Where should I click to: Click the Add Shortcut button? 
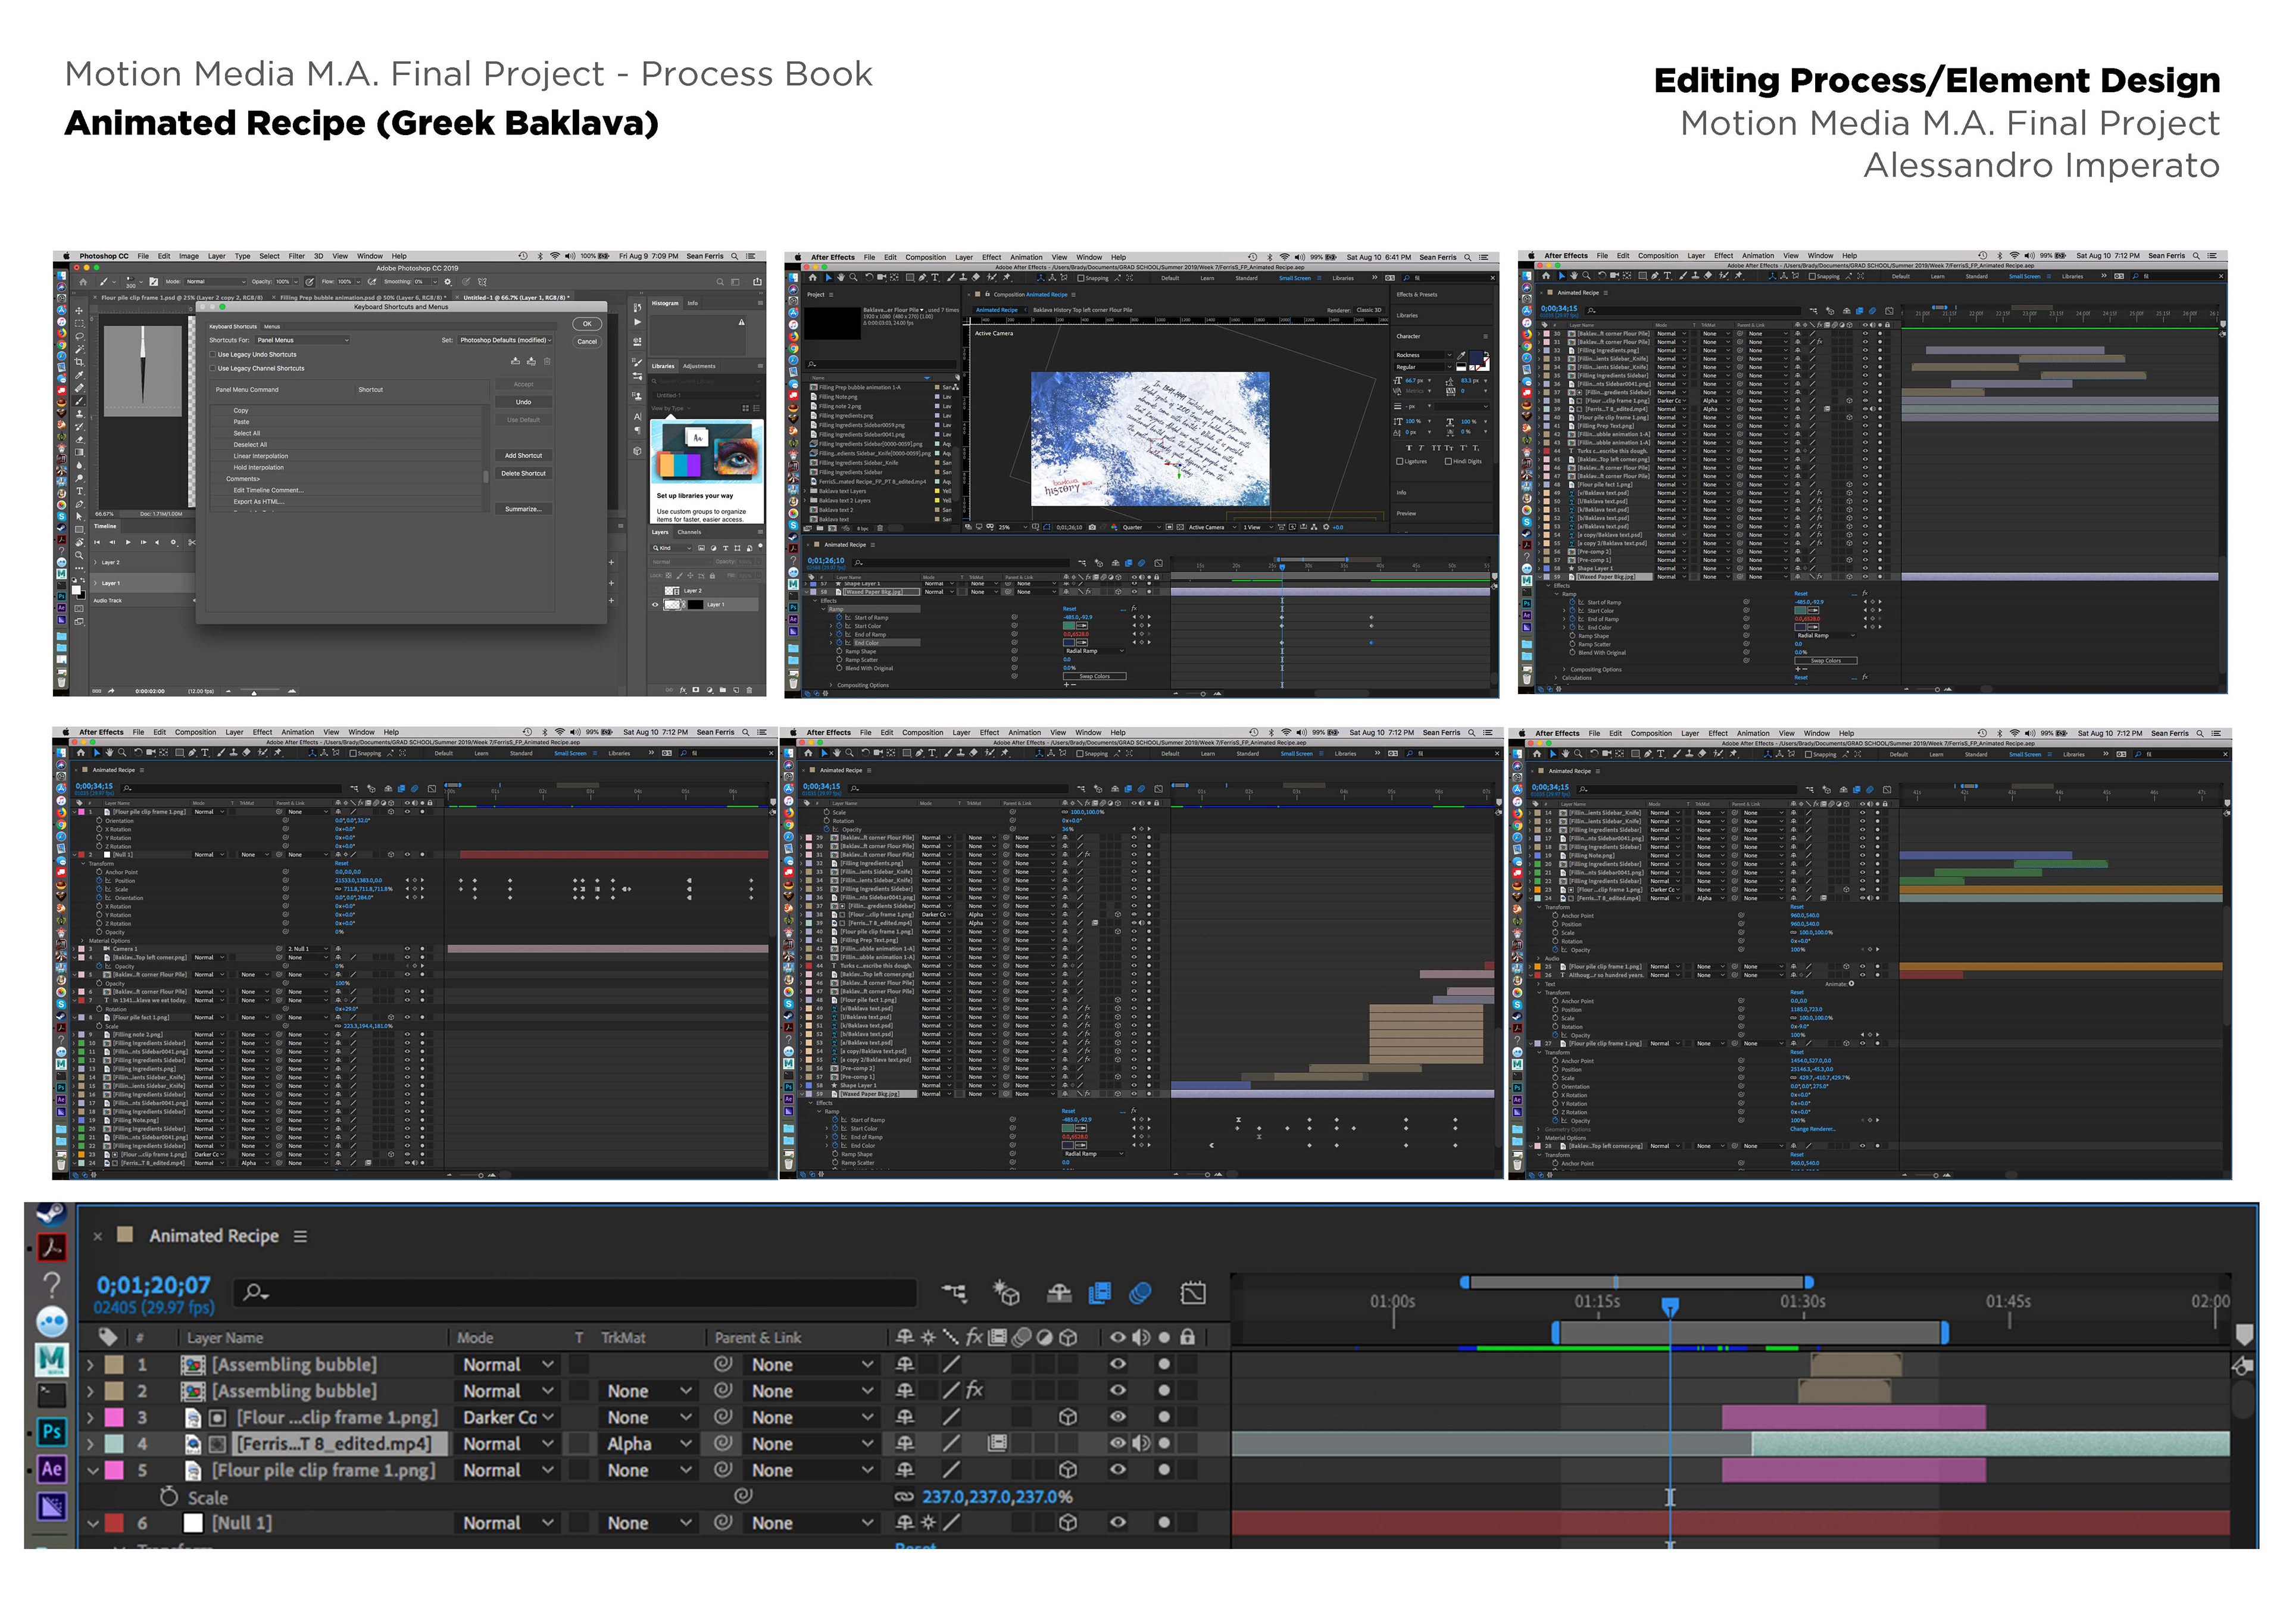point(523,455)
